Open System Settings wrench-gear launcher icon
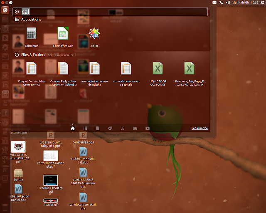Screen dimensions: 266x213 point(5,47)
